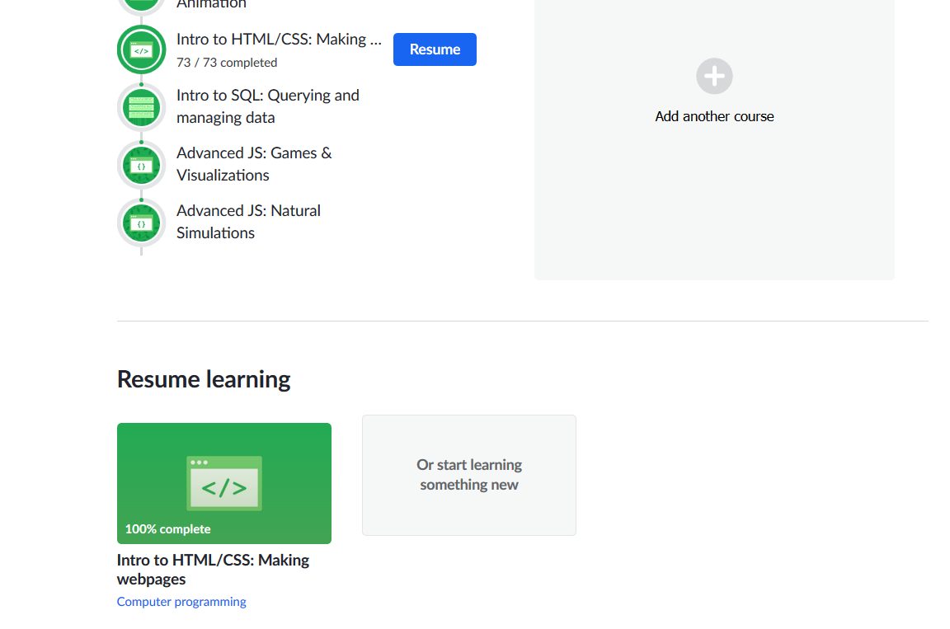Open 'Intro to HTML/CSS: Making webpages' card title
This screenshot has width=950, height=629.
coord(213,570)
